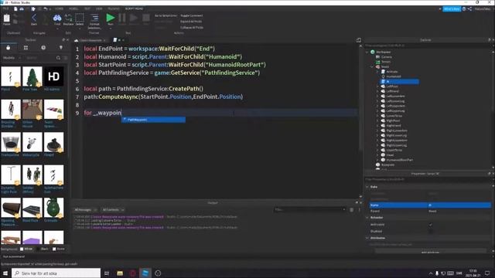The image size is (495, 278).
Task: Select Camera in the Explorer tree
Action: (387, 57)
